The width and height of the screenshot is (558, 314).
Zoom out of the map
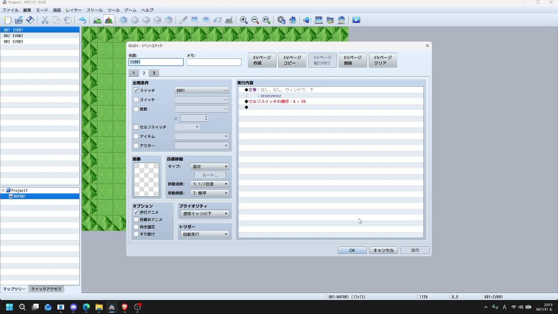coord(255,20)
